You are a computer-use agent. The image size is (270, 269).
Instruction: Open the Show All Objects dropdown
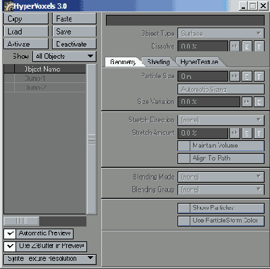click(64, 57)
